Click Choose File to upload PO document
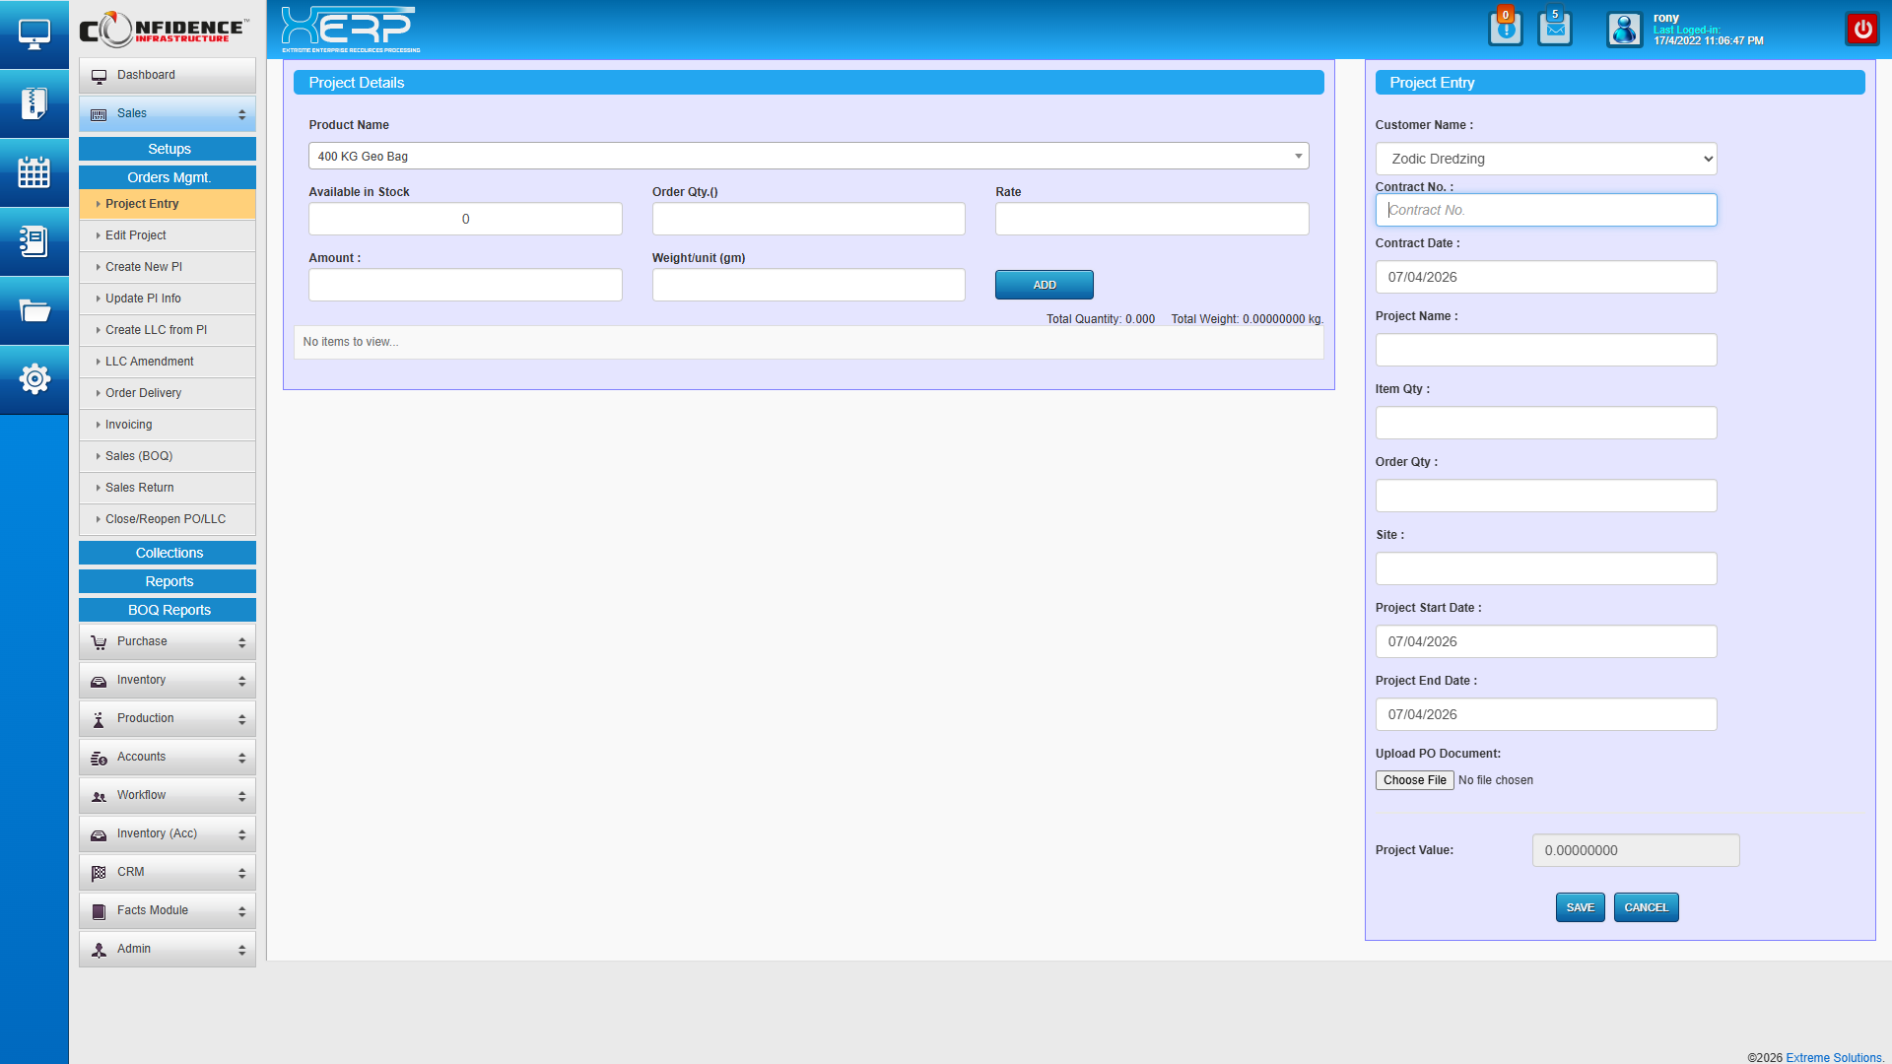Viewport: 1892px width, 1064px height. (x=1414, y=779)
